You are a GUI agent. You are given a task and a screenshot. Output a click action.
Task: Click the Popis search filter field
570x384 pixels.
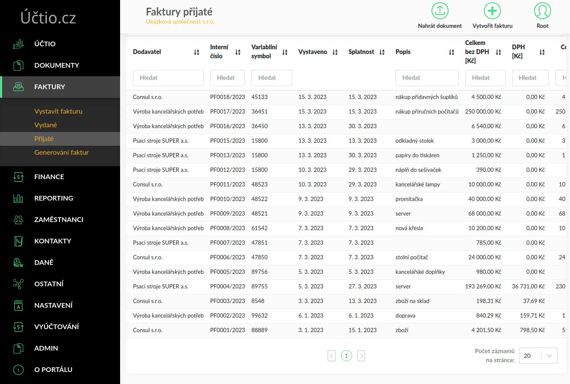[x=427, y=78]
